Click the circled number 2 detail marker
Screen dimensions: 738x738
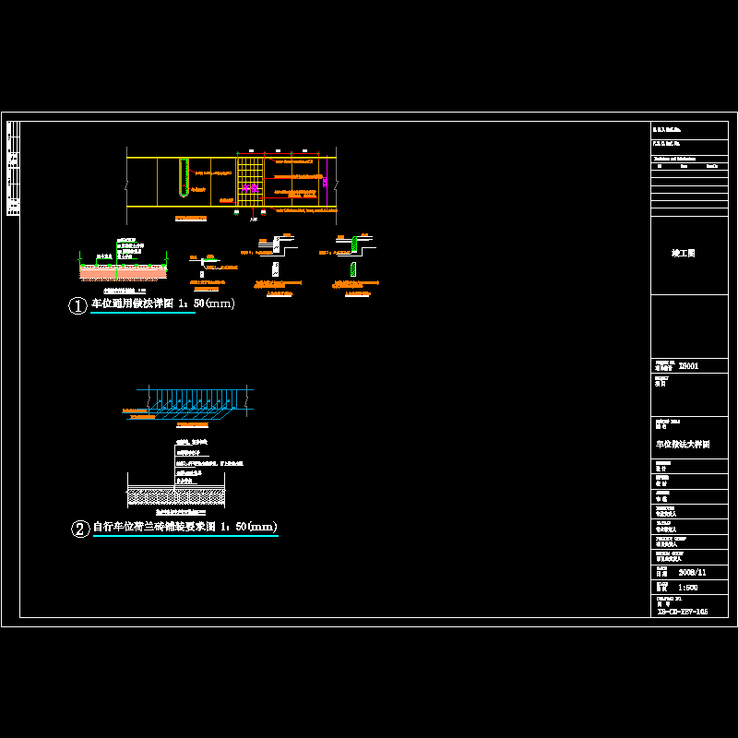(x=79, y=530)
